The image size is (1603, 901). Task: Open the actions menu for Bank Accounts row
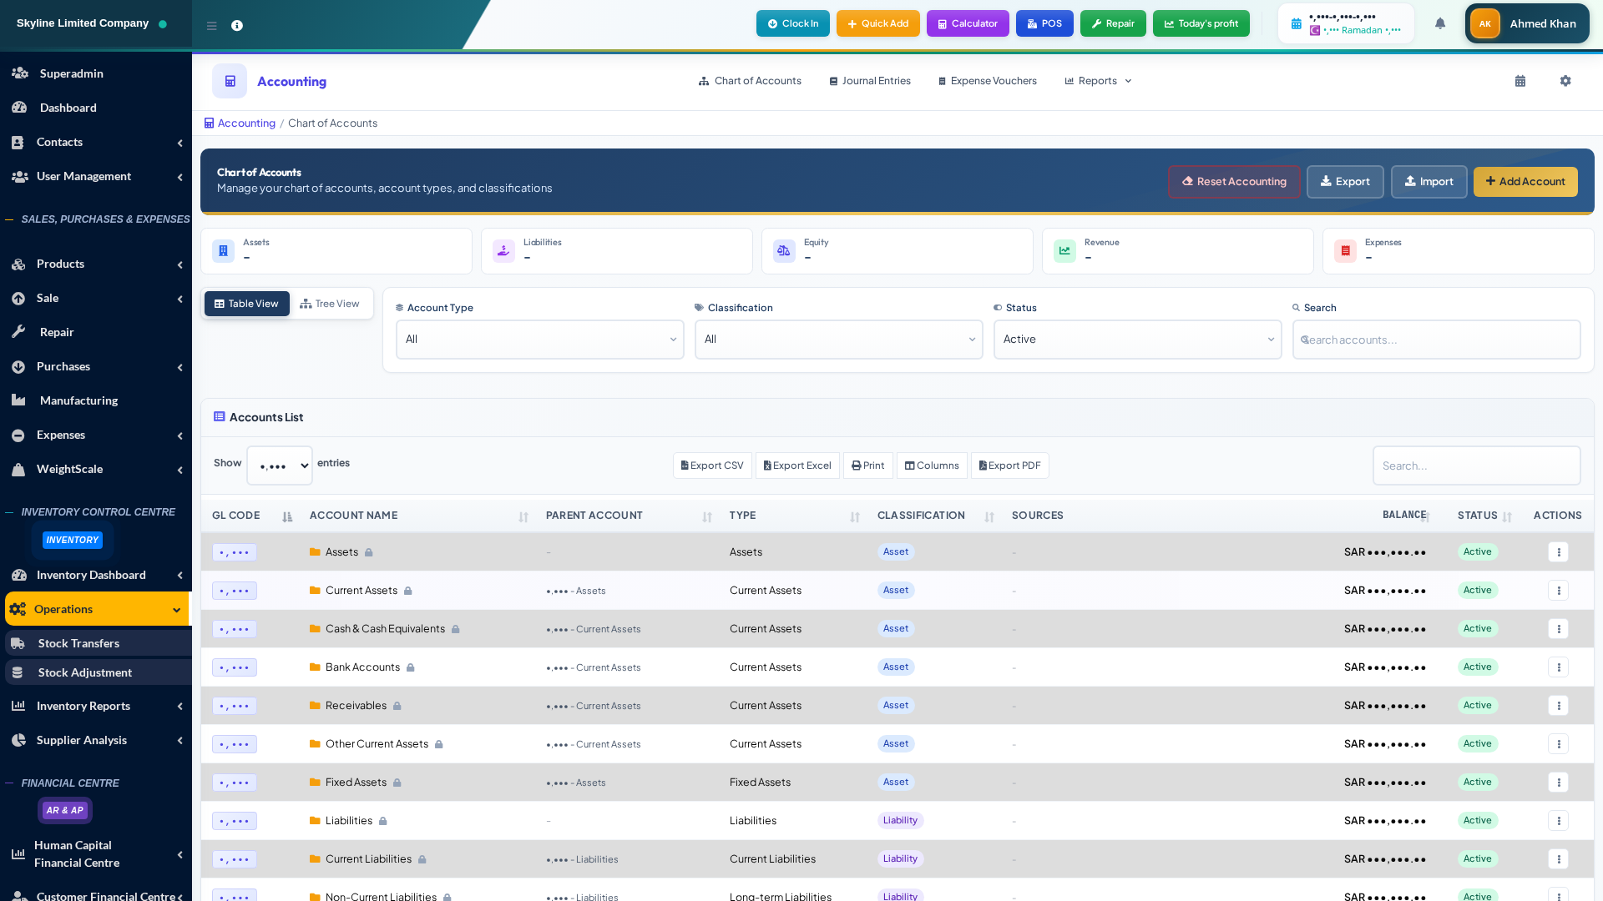coord(1558,667)
